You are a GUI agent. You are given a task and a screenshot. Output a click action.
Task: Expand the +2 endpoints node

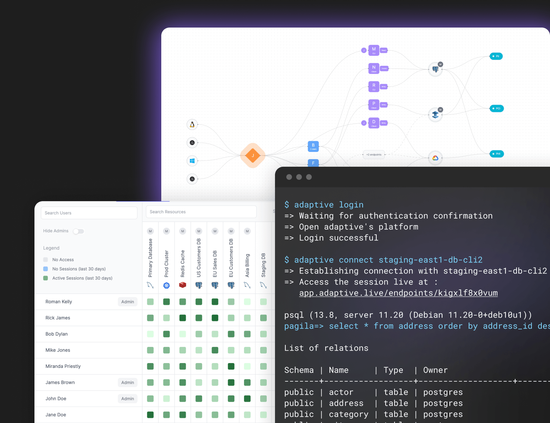pos(374,155)
